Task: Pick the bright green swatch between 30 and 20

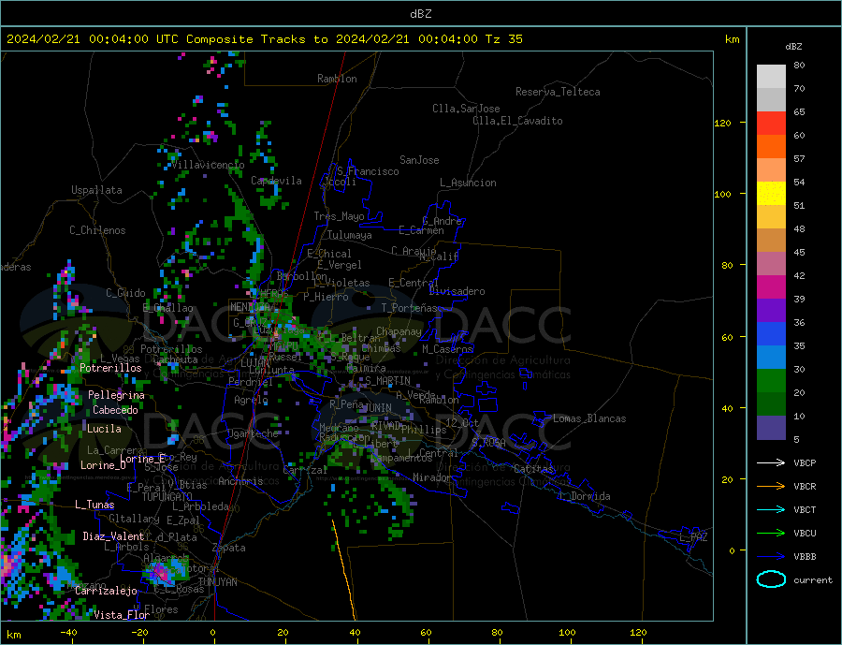Action: tap(771, 381)
